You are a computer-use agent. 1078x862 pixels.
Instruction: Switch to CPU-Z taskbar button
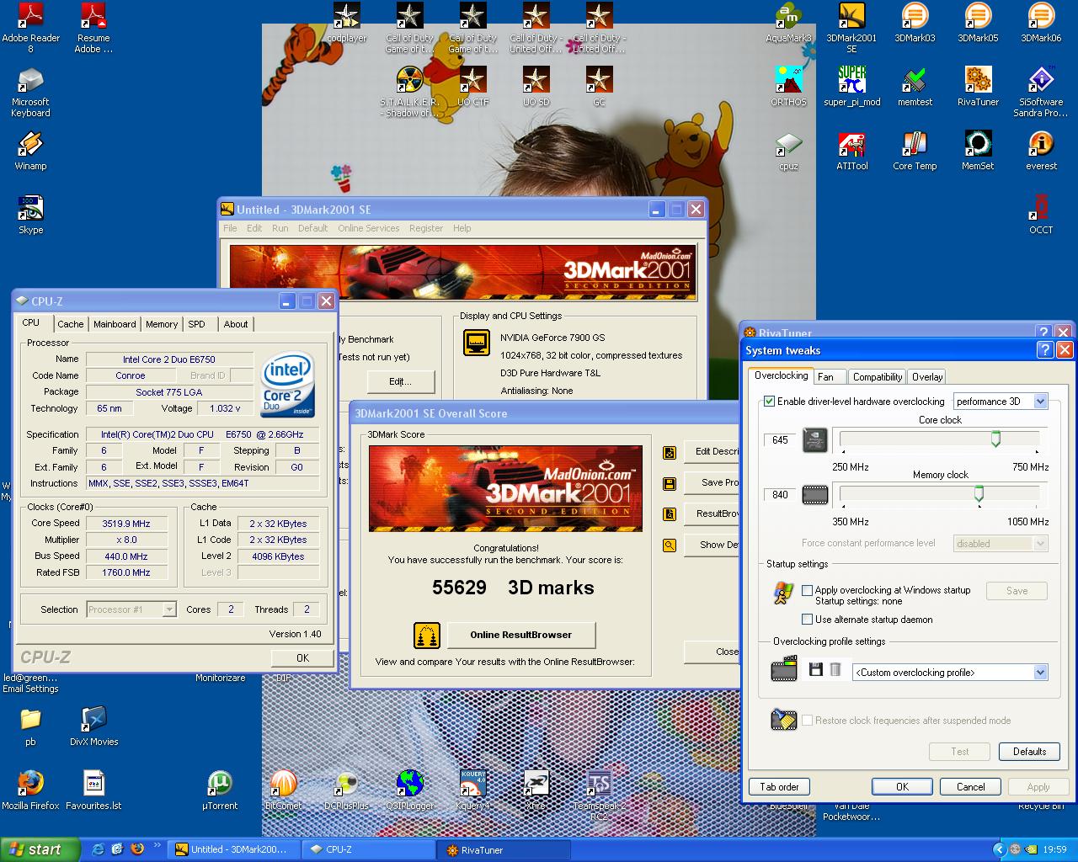[x=369, y=849]
